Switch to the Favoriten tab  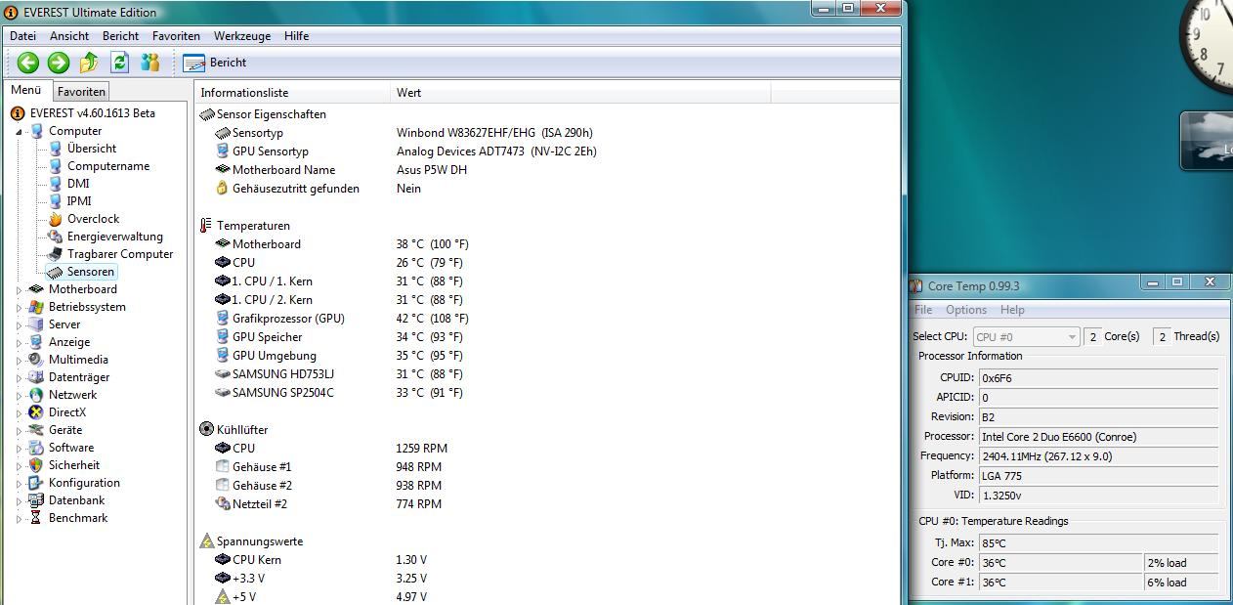click(81, 92)
